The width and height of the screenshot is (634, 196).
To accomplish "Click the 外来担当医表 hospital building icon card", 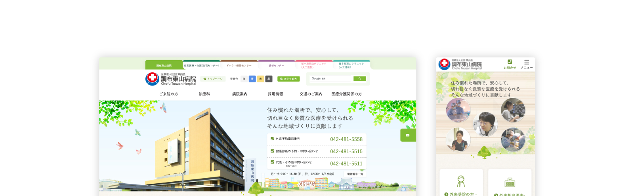I will point(510,183).
